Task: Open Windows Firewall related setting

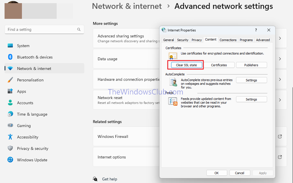Action: coord(190,136)
